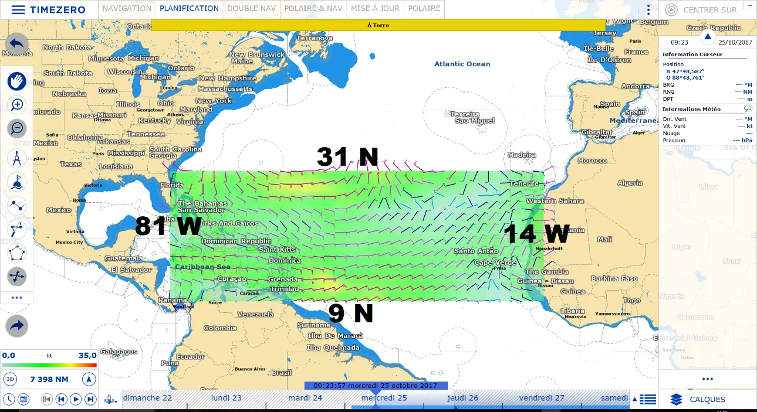Click the greyed step-back playback button
The height and width of the screenshot is (412, 757).
click(x=47, y=399)
